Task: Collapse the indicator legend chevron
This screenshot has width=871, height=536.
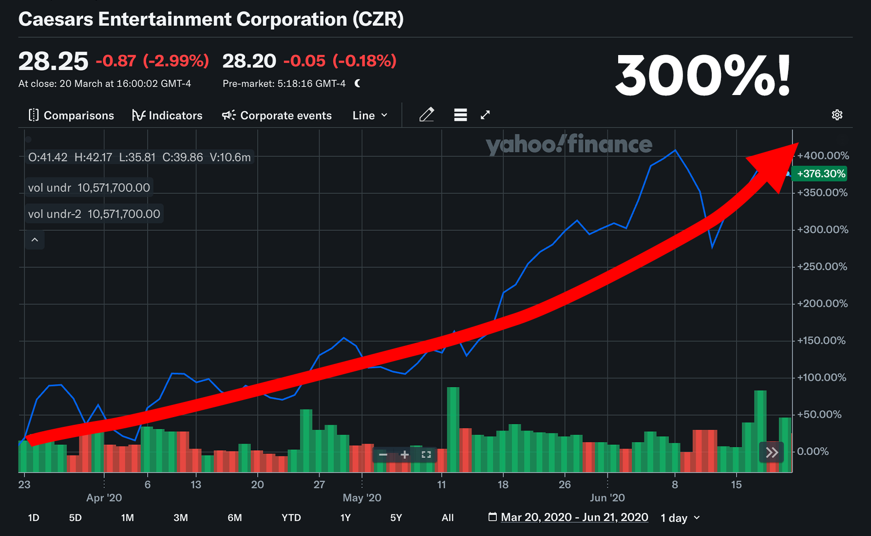Action: (x=35, y=240)
